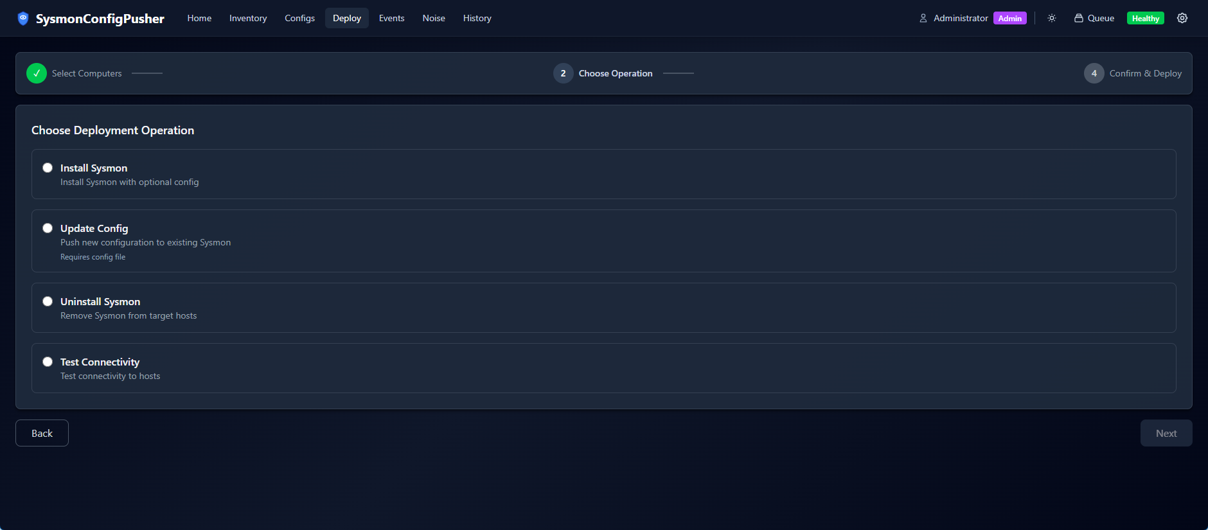Click the Administrator username label
Viewport: 1208px width, 530px height.
961,18
